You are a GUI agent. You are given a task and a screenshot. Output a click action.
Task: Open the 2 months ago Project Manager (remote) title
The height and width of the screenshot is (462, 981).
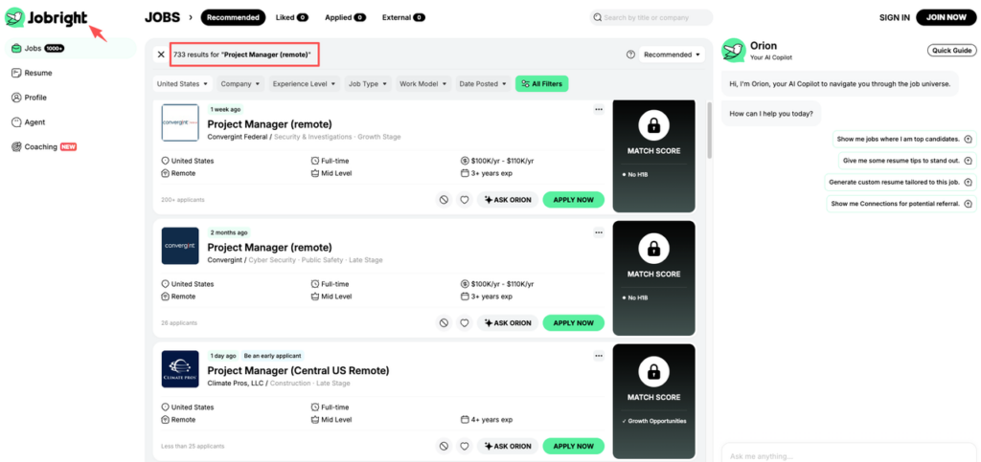(269, 247)
